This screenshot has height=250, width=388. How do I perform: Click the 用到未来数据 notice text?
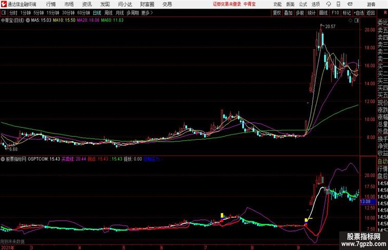pyautogui.click(x=12, y=241)
